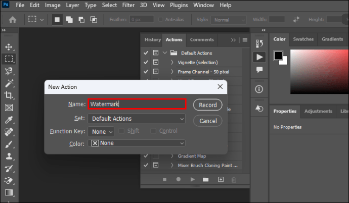Image resolution: width=349 pixels, height=203 pixels.
Task: Toggle checkmark for Mixer Brush Cloning Paint action
Action: 146,165
